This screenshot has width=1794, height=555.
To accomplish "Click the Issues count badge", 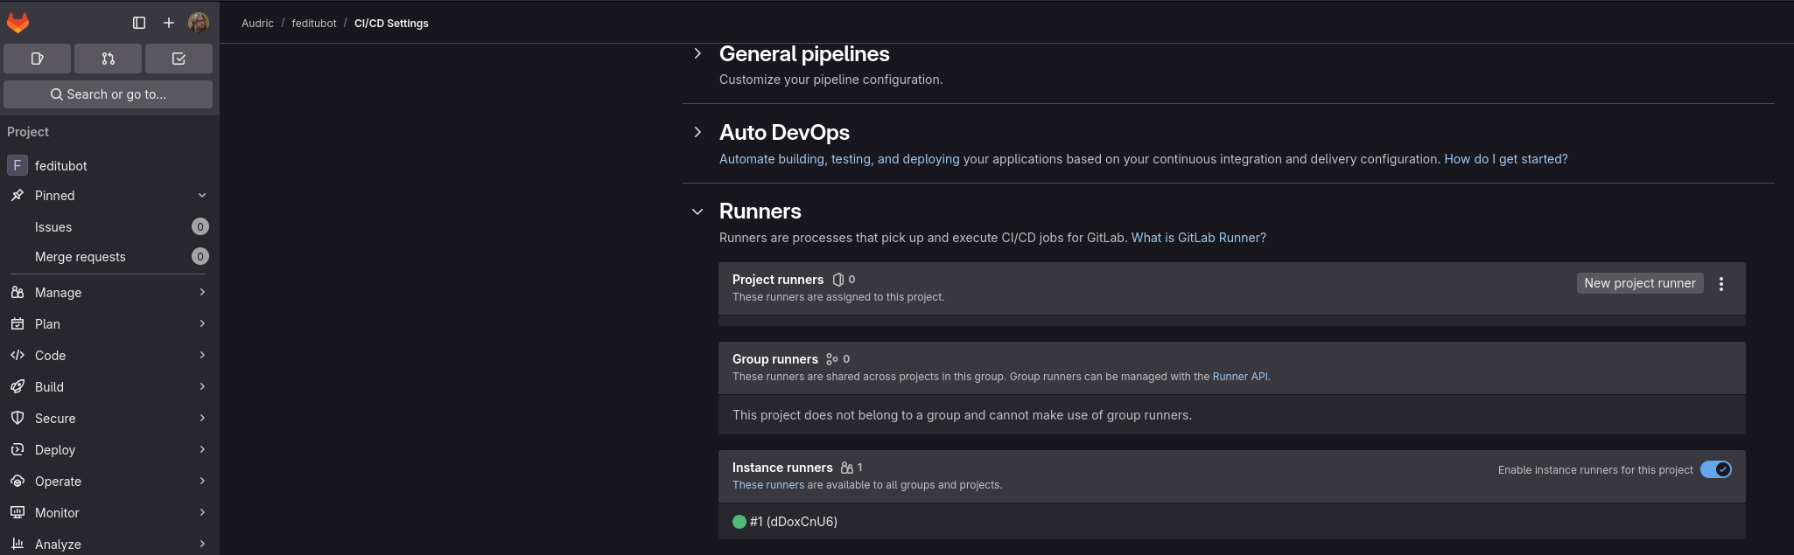I will pyautogui.click(x=200, y=227).
